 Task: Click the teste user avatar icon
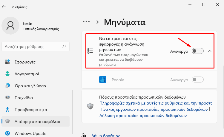pos(10,26)
